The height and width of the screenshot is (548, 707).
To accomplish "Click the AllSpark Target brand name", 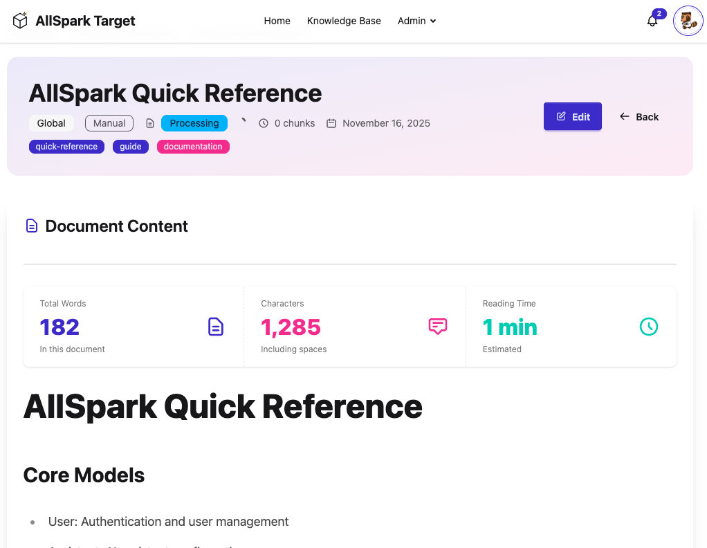I will (x=85, y=21).
